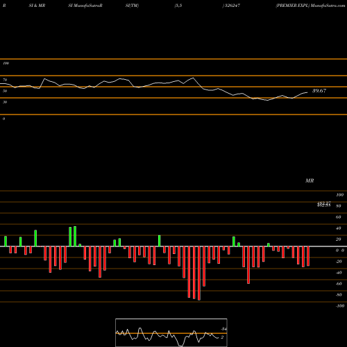Click the '2' label in mini chart

pos(222,337)
